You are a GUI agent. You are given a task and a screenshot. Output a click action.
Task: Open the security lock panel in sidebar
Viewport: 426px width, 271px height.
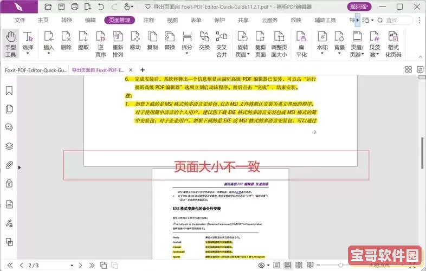click(9, 184)
